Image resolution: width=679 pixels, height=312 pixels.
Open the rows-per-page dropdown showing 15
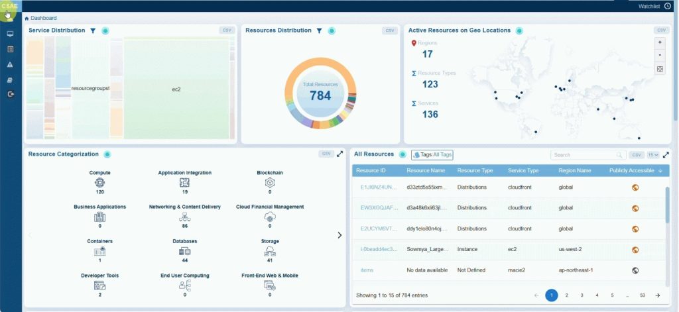(x=653, y=155)
